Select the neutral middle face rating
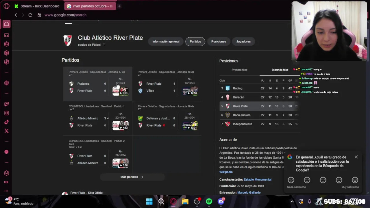Viewport: 370px width, 208px height. [x=323, y=180]
